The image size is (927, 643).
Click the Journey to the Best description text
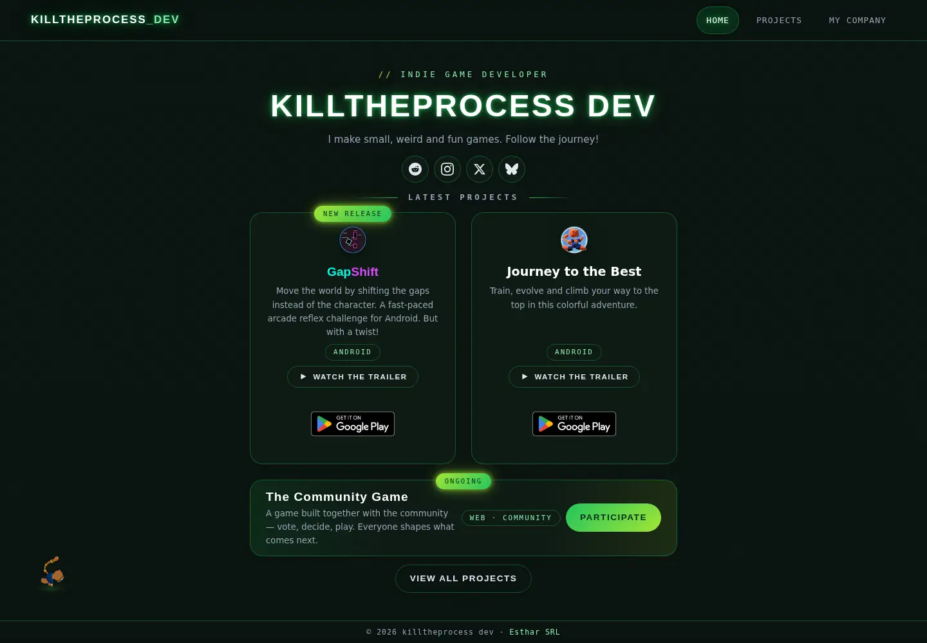pyautogui.click(x=574, y=298)
